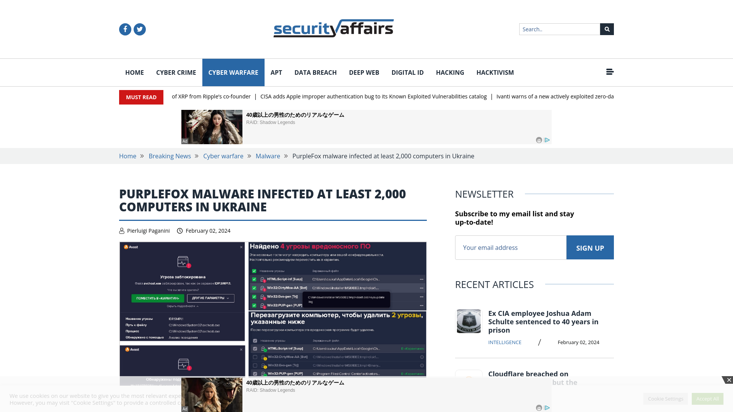This screenshot has width=733, height=412.
Task: Click the AdChoices icon on top ad
Action: [x=547, y=140]
